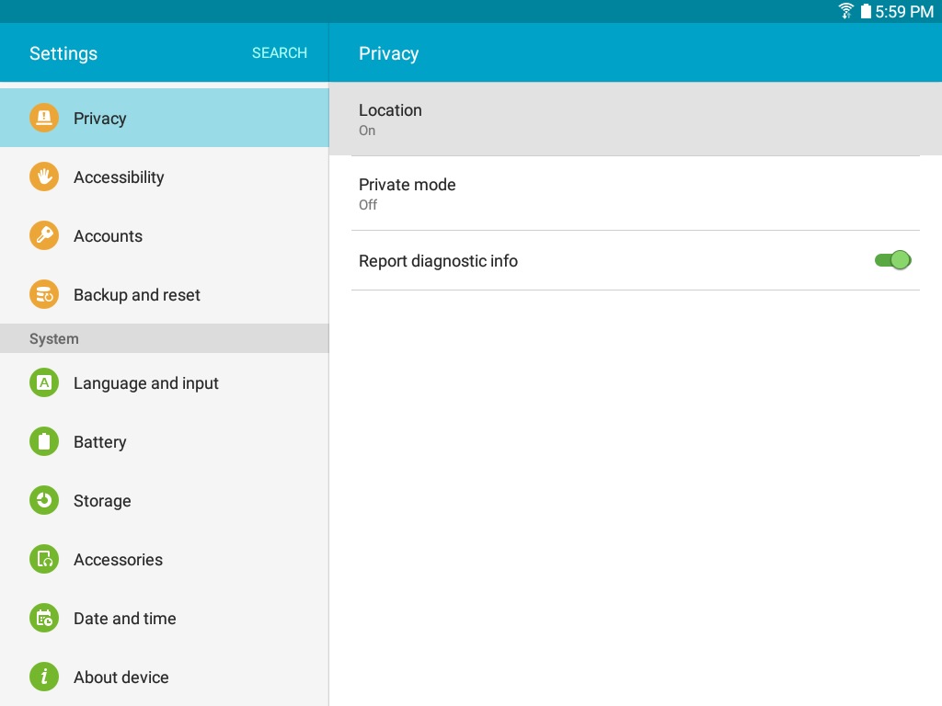Tap the SEARCH button
Screen dimensions: 942x706
coord(280,52)
